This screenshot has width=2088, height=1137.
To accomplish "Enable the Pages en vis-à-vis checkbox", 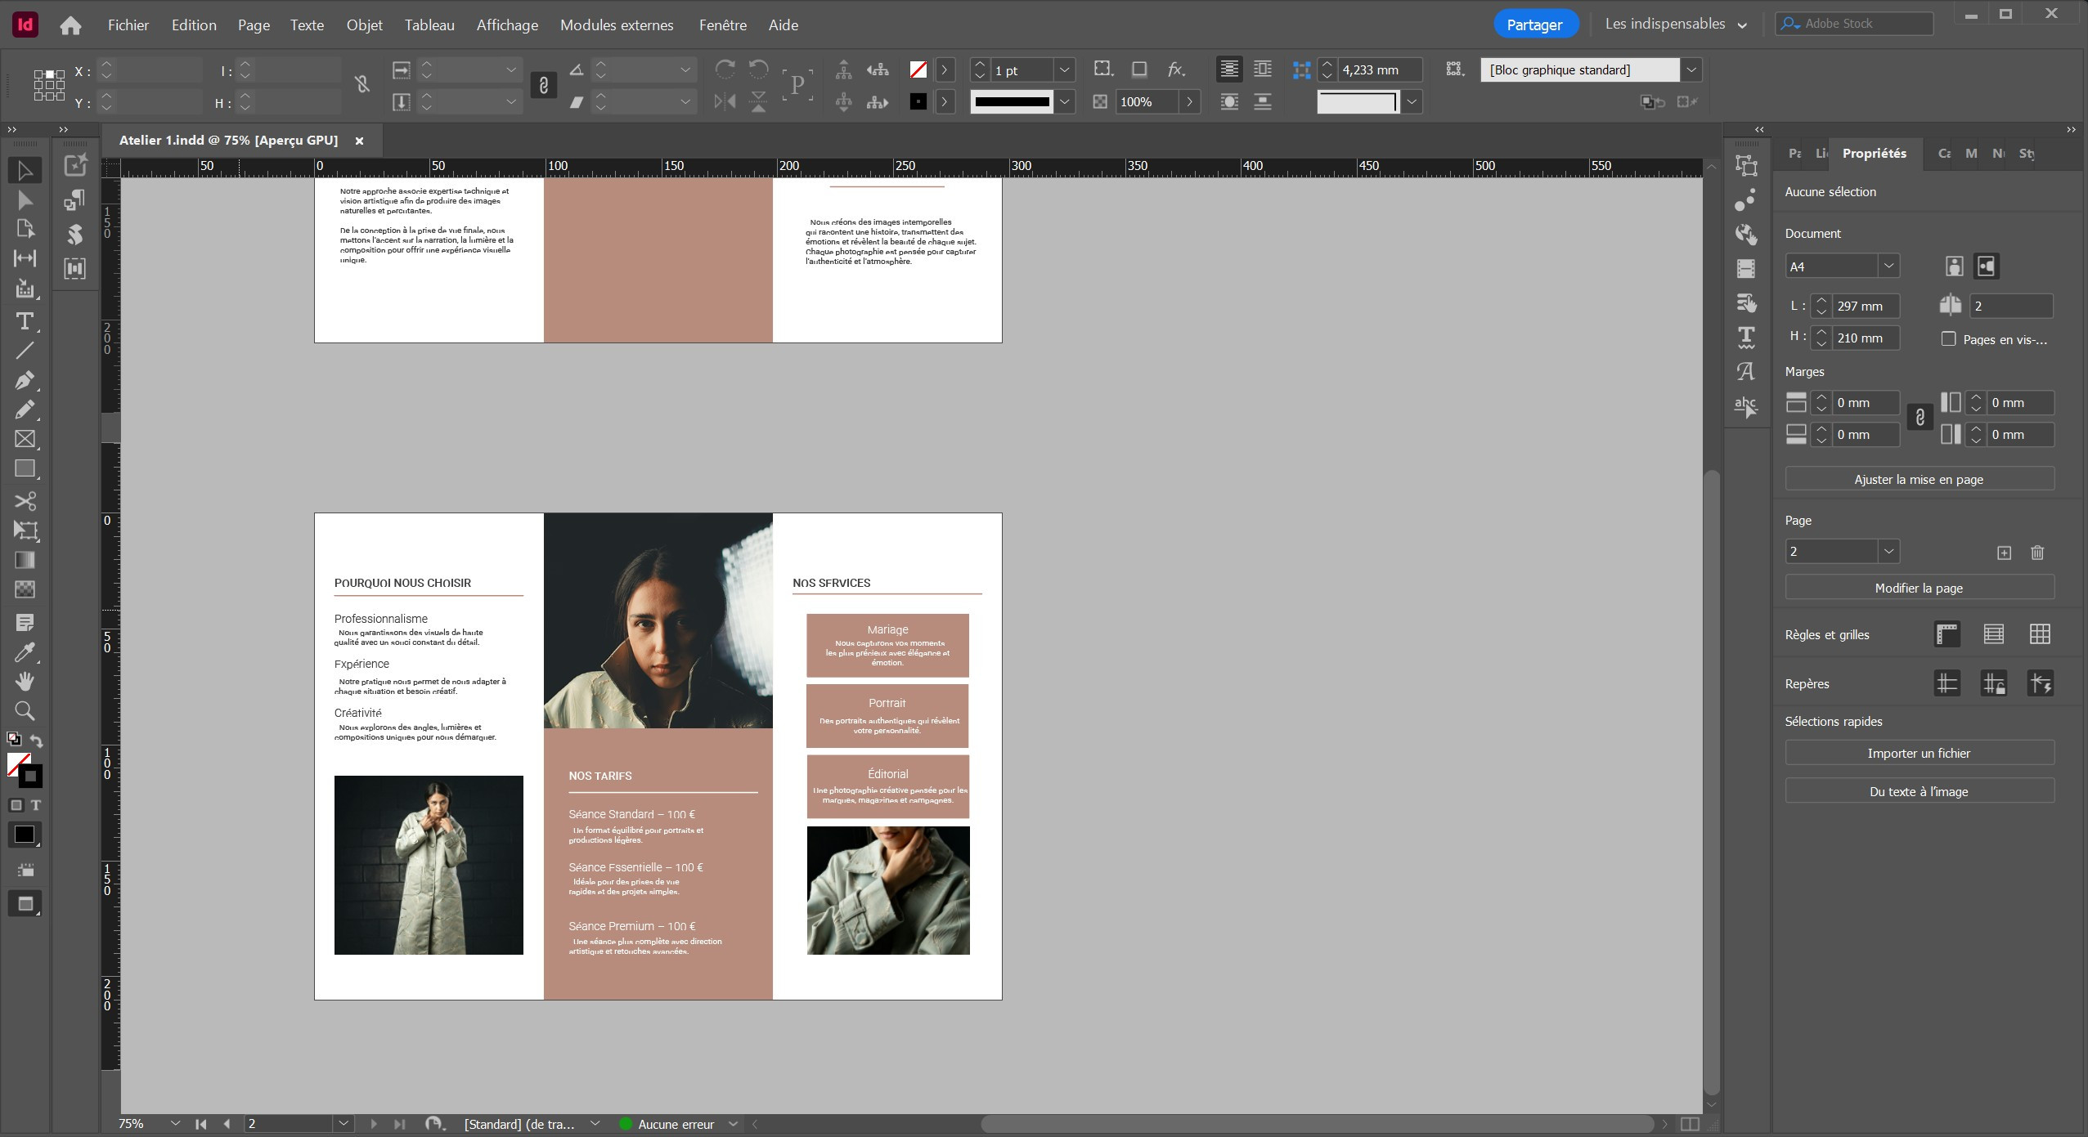I will pos(1948,338).
